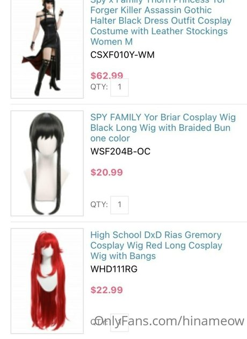Select the quantity box for the $20.99 wig
The image size is (247, 339).
120,205
